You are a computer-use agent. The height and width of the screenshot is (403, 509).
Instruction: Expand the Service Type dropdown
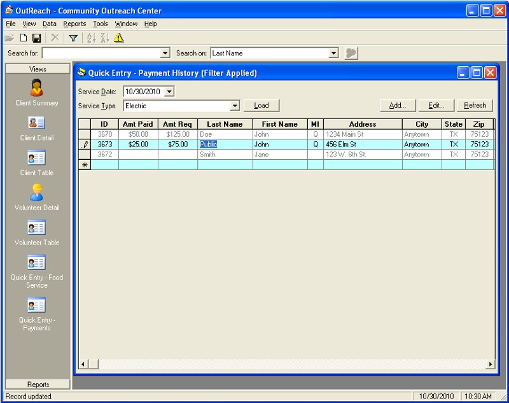click(x=235, y=106)
